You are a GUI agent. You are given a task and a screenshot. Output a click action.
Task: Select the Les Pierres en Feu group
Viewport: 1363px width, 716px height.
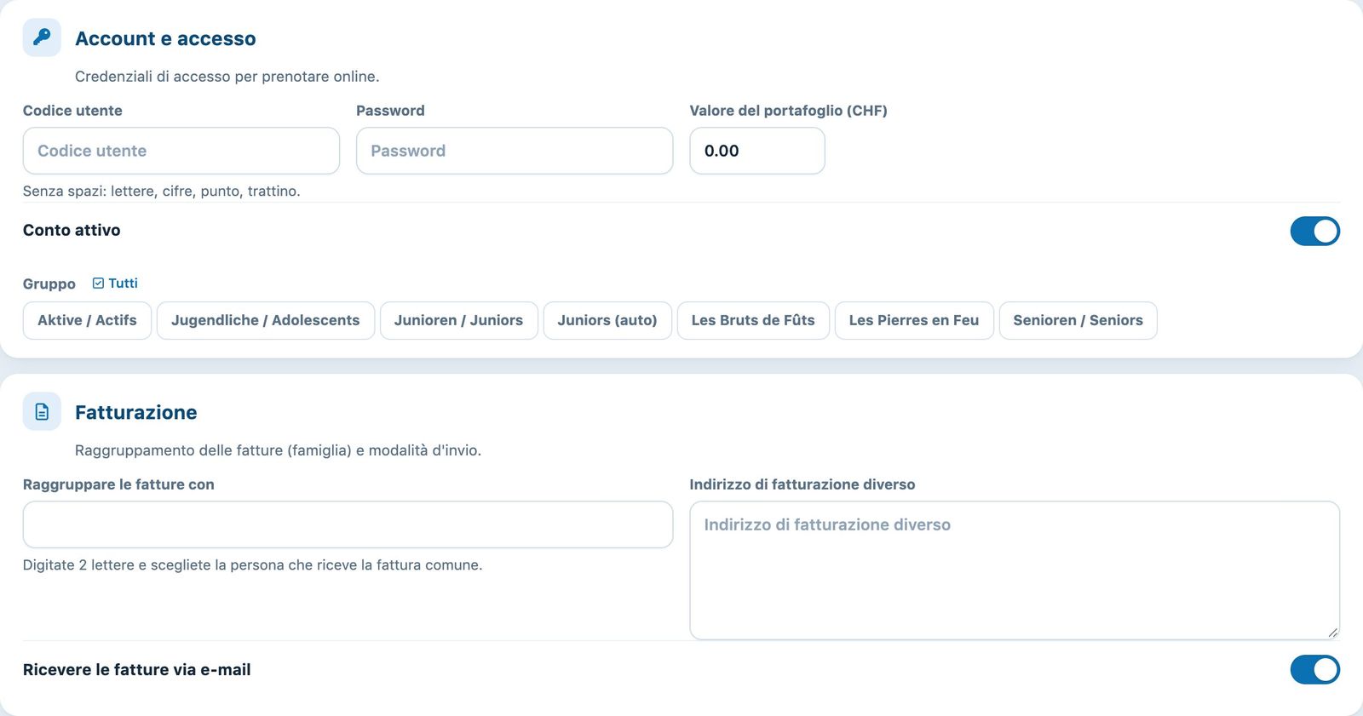[914, 320]
